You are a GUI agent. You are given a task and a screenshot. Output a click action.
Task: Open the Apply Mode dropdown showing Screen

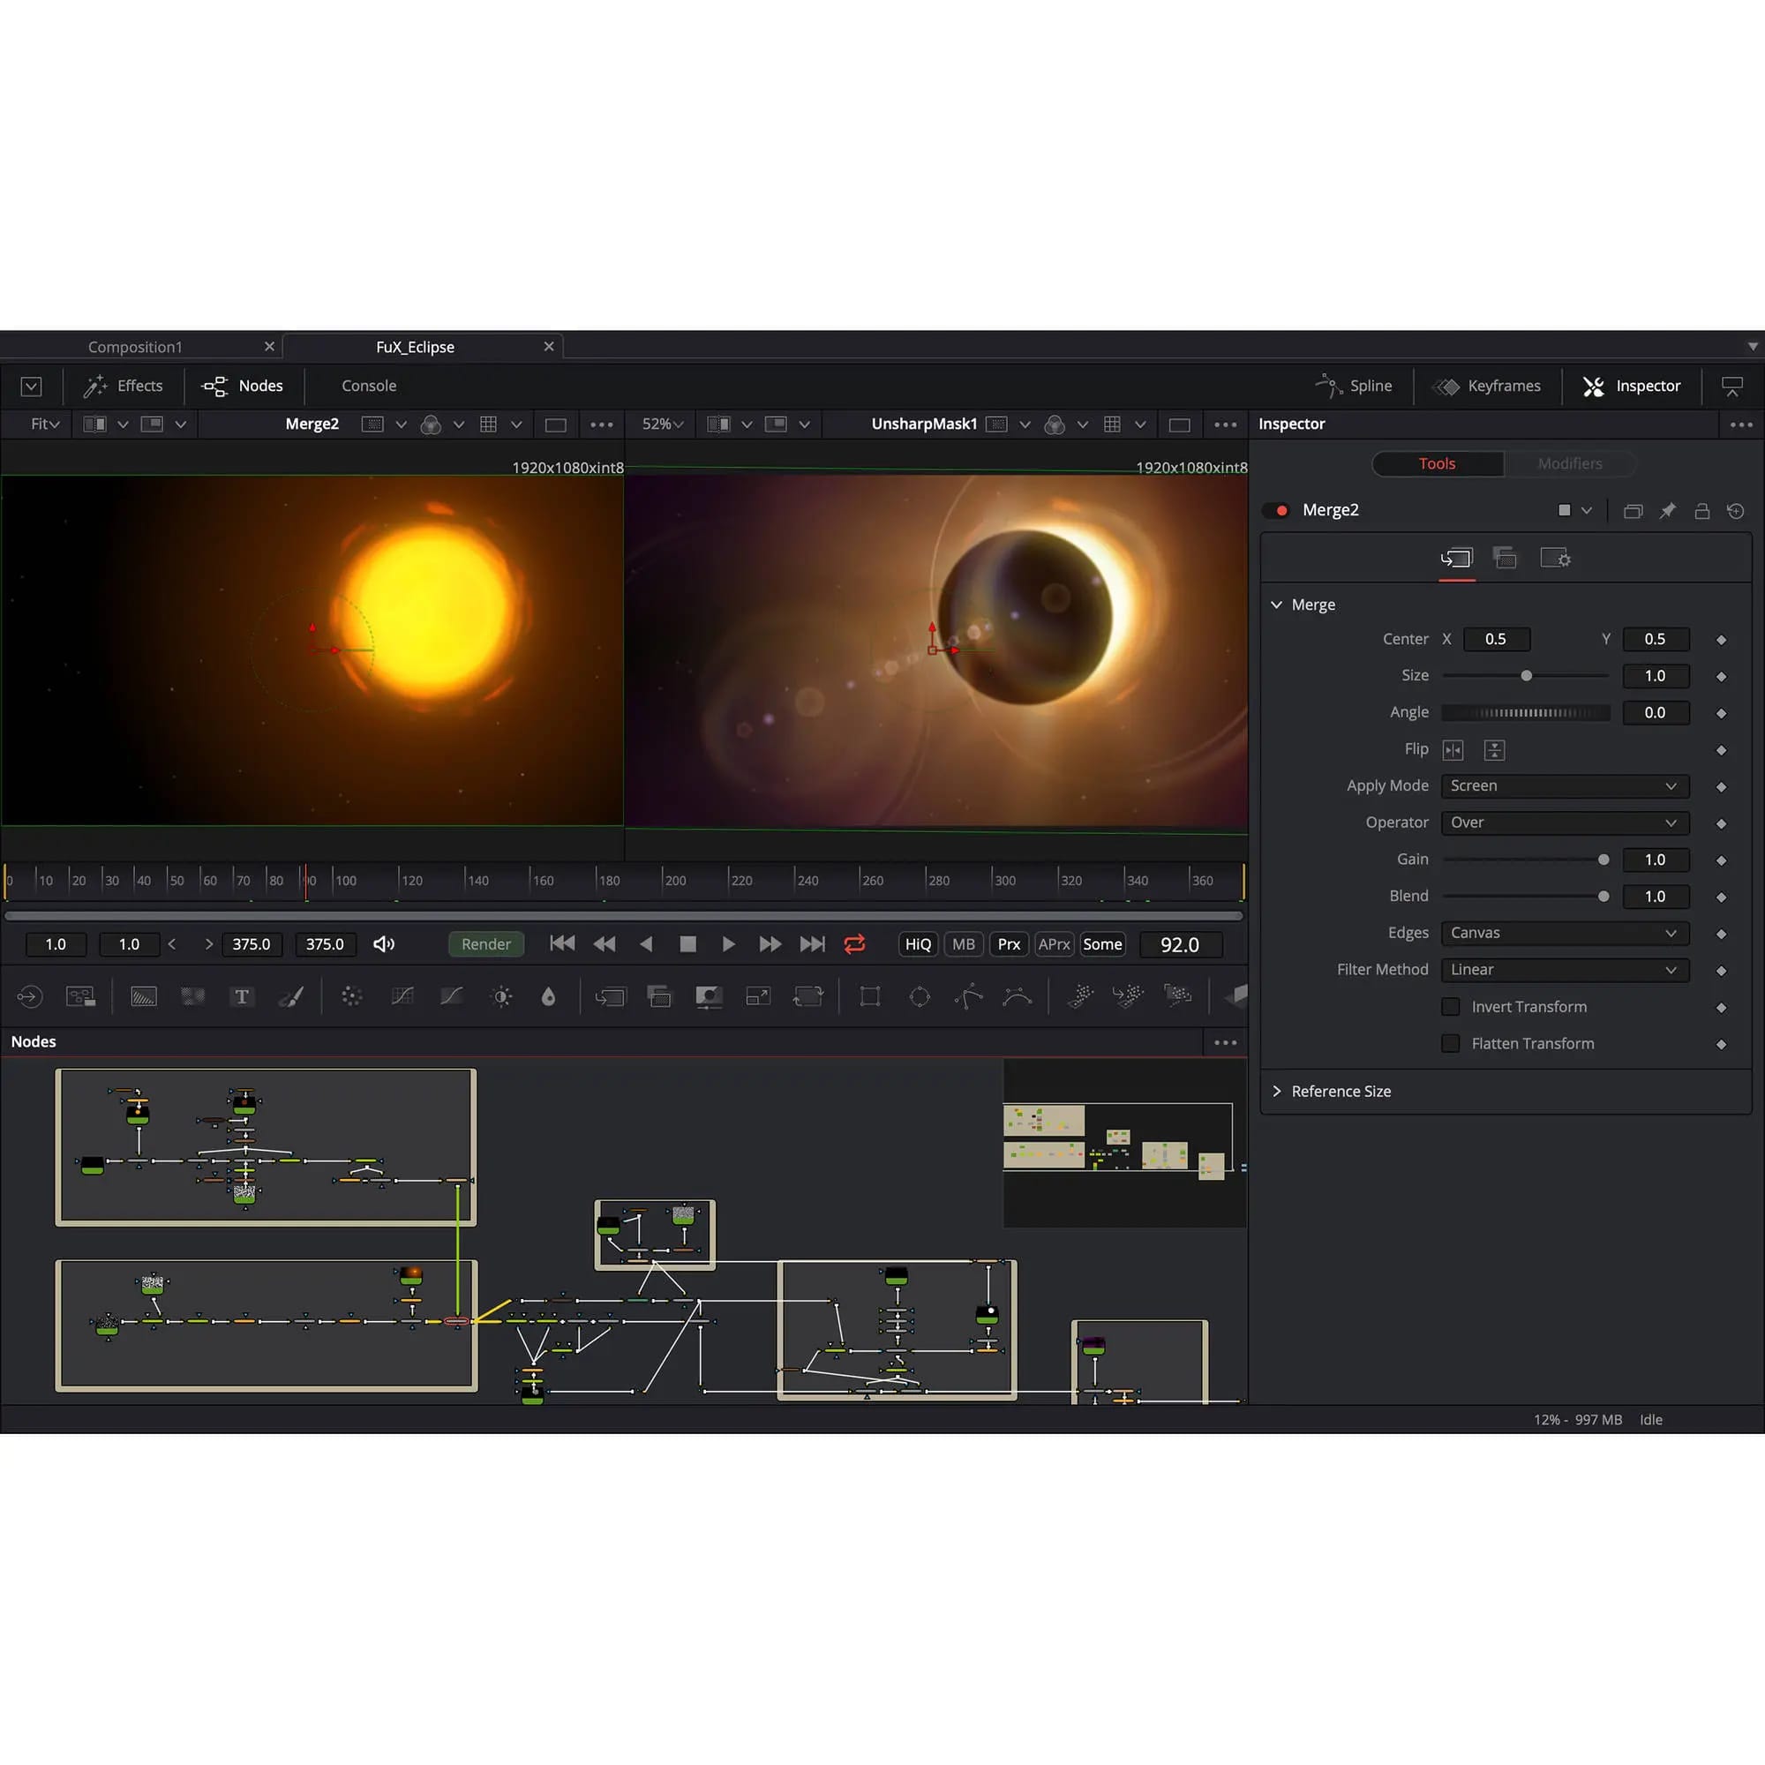point(1564,785)
